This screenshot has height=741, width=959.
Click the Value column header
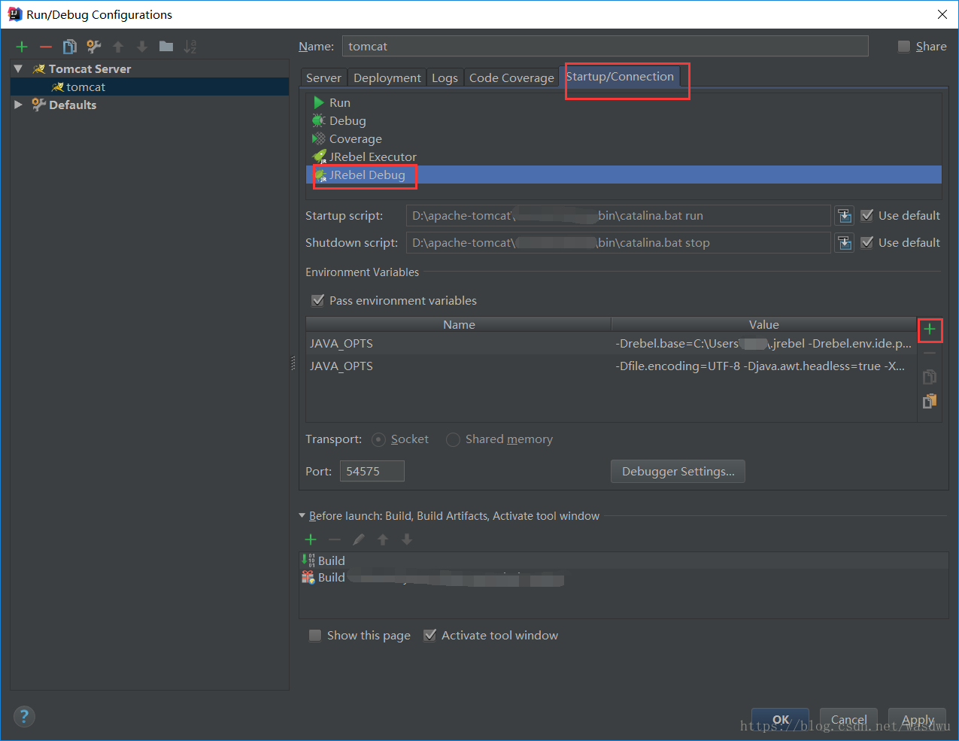[763, 325]
